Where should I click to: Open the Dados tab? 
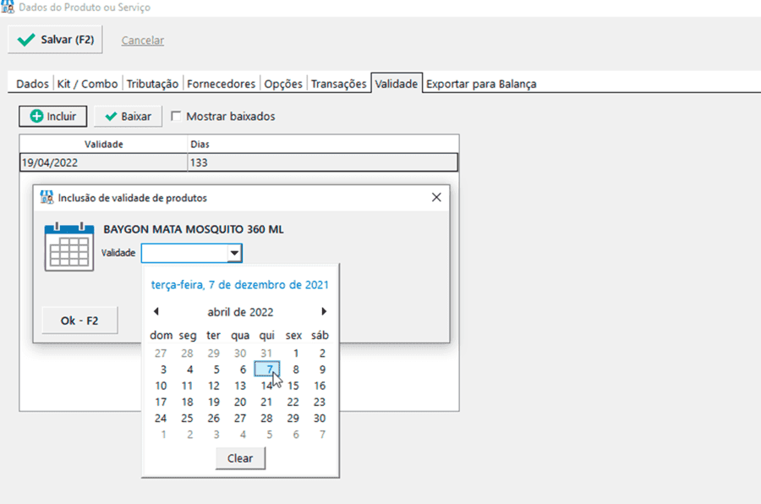tap(32, 84)
